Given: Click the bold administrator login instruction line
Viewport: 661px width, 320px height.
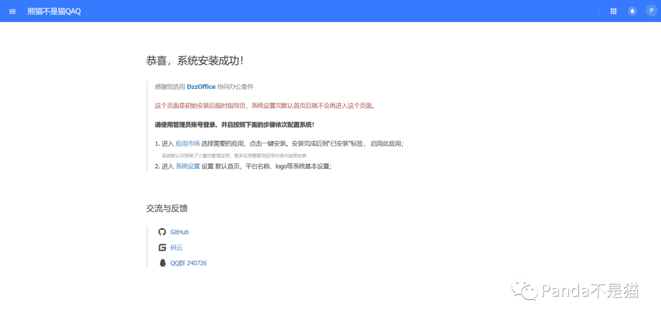Looking at the screenshot, I should pyautogui.click(x=235, y=125).
